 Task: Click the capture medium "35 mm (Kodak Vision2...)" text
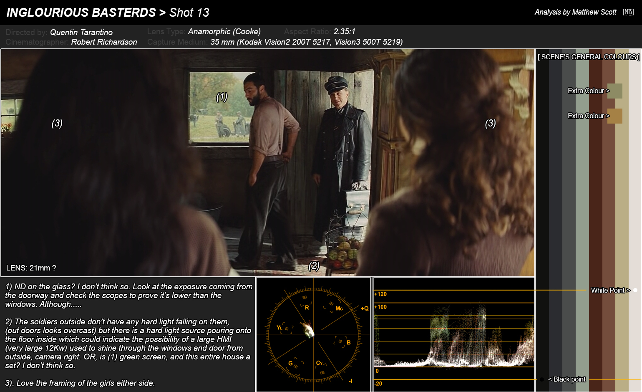tap(307, 42)
